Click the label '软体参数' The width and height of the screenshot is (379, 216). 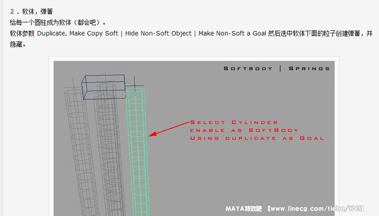[22, 33]
